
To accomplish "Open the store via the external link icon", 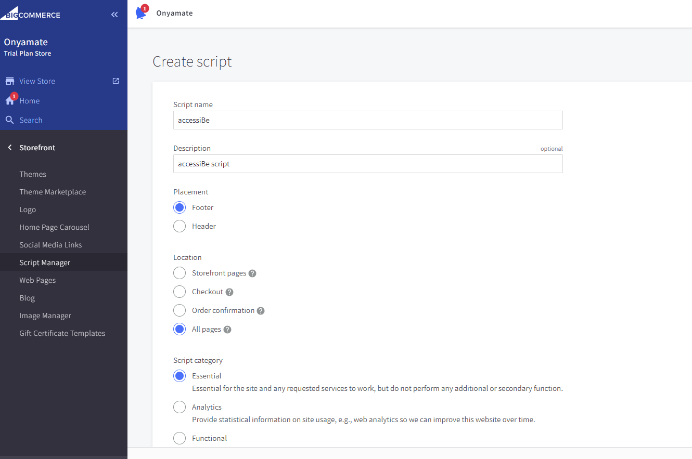I will 115,81.
